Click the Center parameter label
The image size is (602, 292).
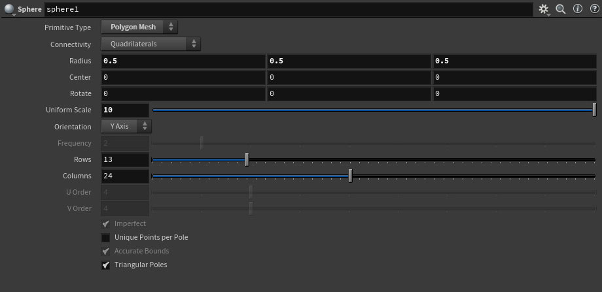(x=80, y=77)
